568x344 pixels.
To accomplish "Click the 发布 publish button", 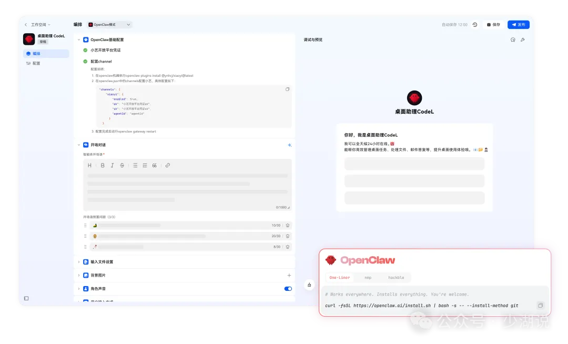I will pos(519,25).
